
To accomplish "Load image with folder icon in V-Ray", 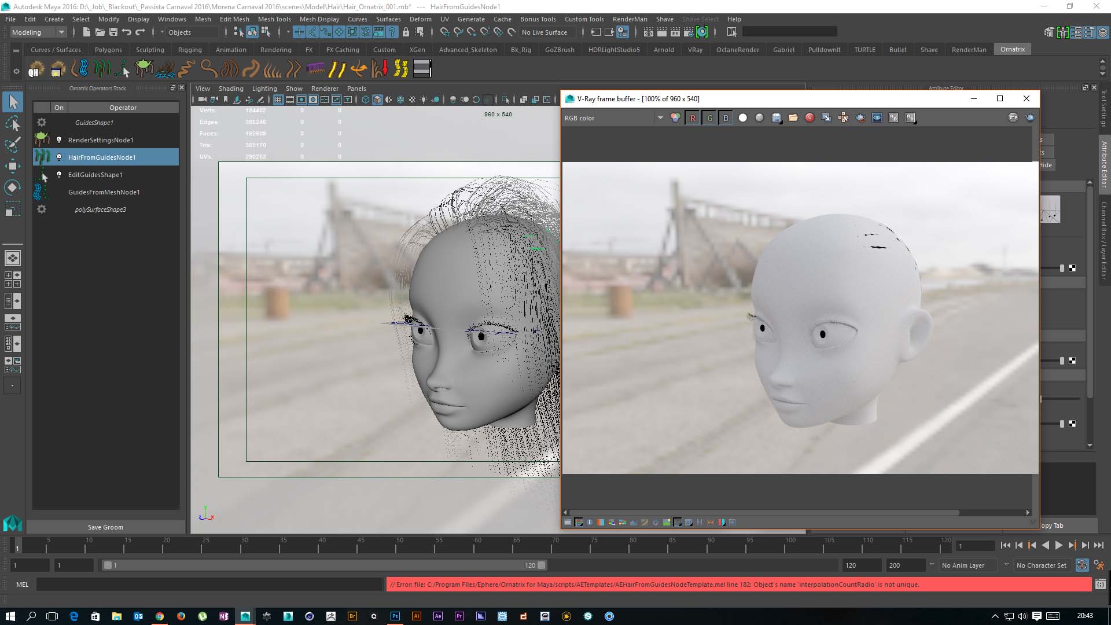I will [793, 118].
